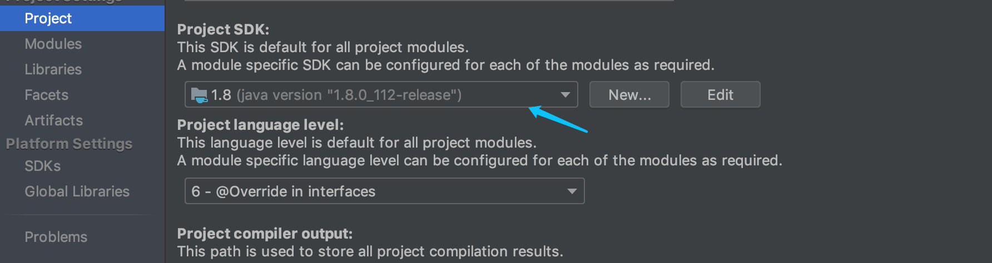Image resolution: width=992 pixels, height=263 pixels.
Task: Click the 'Project compiler output:' heading
Action: pos(265,234)
